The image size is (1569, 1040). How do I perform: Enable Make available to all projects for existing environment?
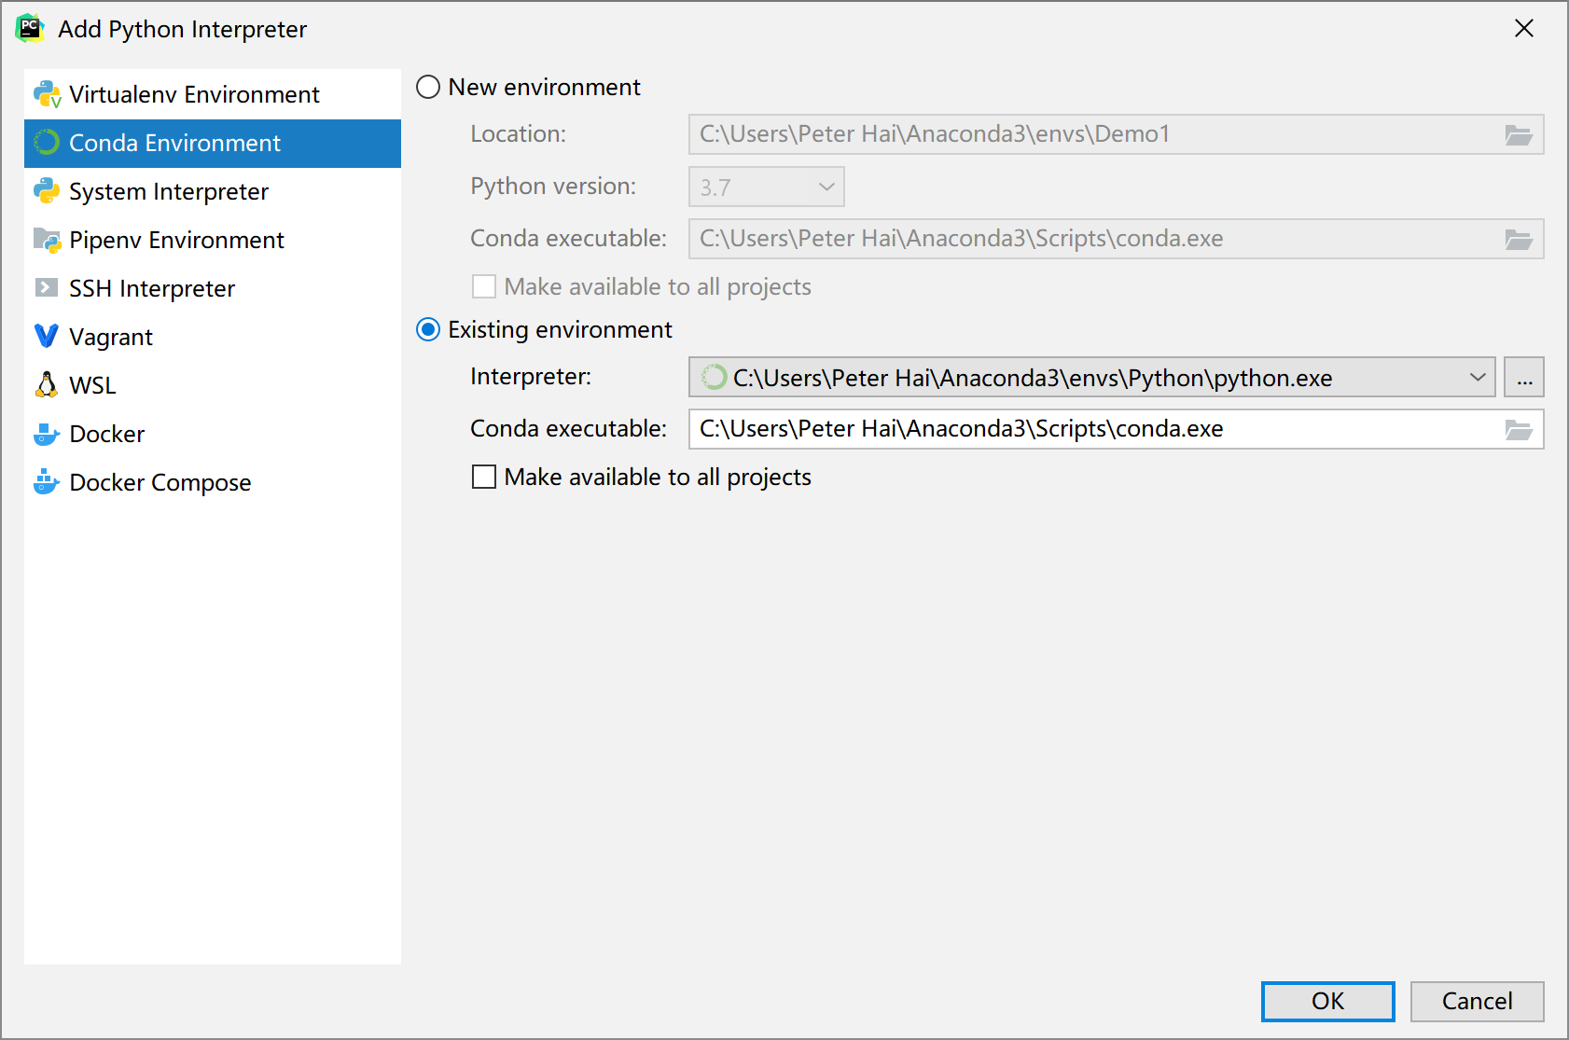484,477
